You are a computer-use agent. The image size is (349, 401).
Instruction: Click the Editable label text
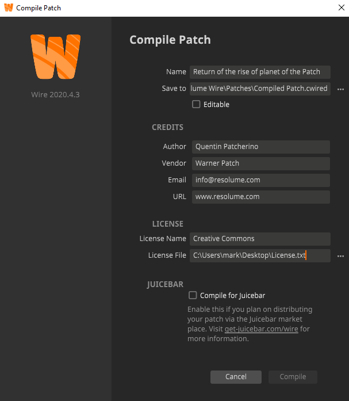(216, 104)
